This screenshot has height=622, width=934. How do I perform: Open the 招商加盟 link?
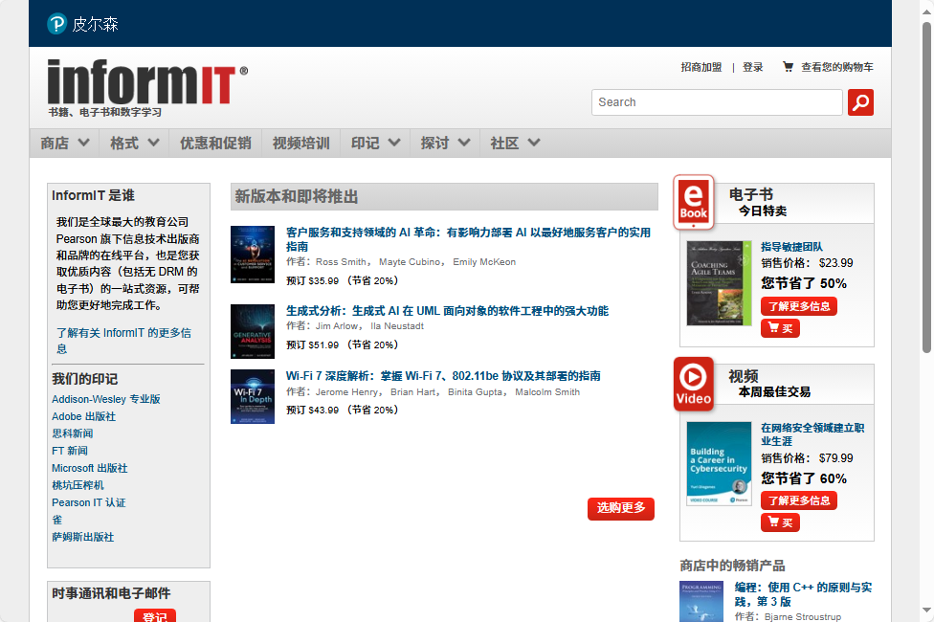701,67
